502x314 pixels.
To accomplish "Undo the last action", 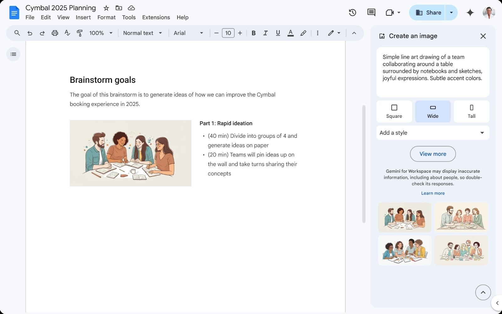I will point(30,33).
